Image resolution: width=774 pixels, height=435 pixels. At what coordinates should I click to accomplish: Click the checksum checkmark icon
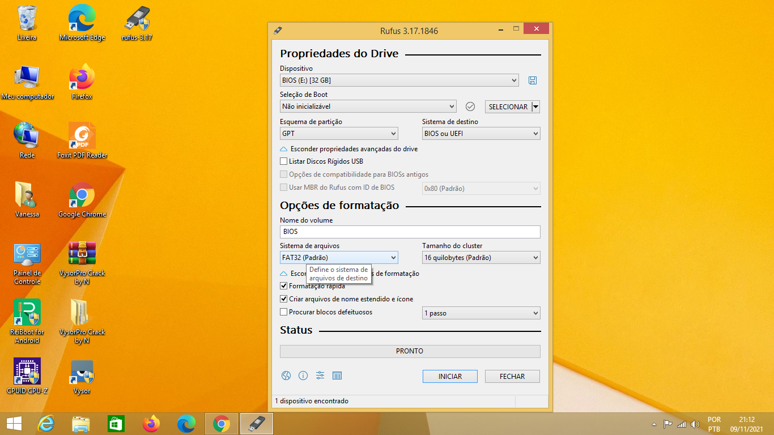[470, 106]
